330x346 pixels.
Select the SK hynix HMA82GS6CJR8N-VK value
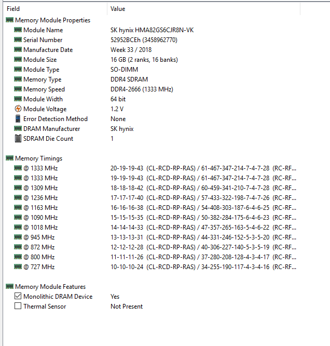(152, 30)
